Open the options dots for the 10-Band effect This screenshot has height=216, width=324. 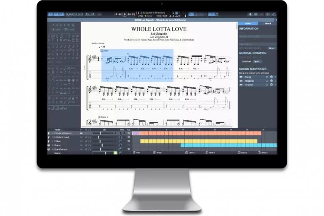[275, 85]
